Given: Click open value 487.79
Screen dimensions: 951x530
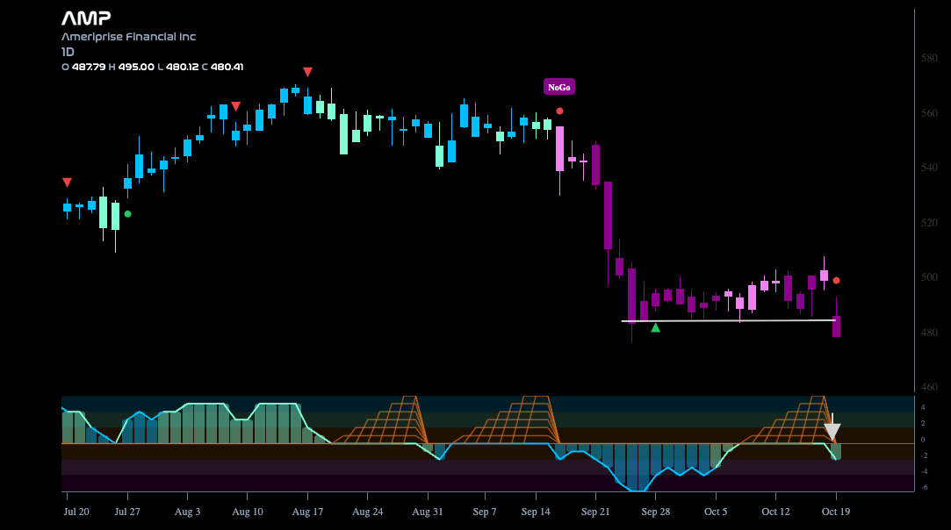Looking at the screenshot, I should click(x=89, y=67).
